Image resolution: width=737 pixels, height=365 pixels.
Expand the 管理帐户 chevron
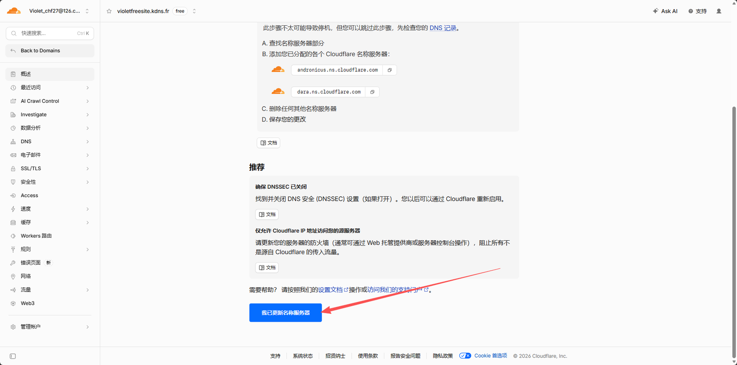pos(88,327)
